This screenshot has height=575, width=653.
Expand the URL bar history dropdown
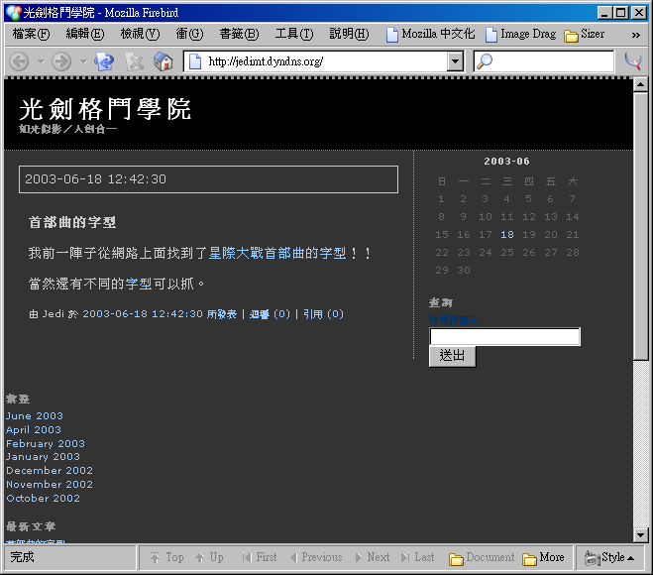pos(455,61)
